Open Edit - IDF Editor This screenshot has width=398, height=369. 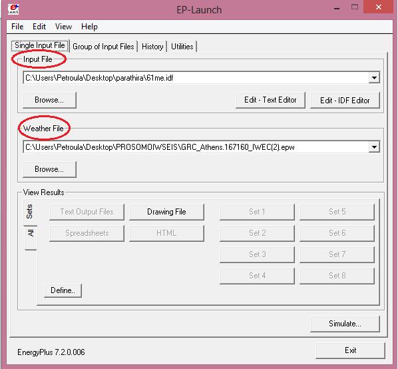pyautogui.click(x=345, y=101)
